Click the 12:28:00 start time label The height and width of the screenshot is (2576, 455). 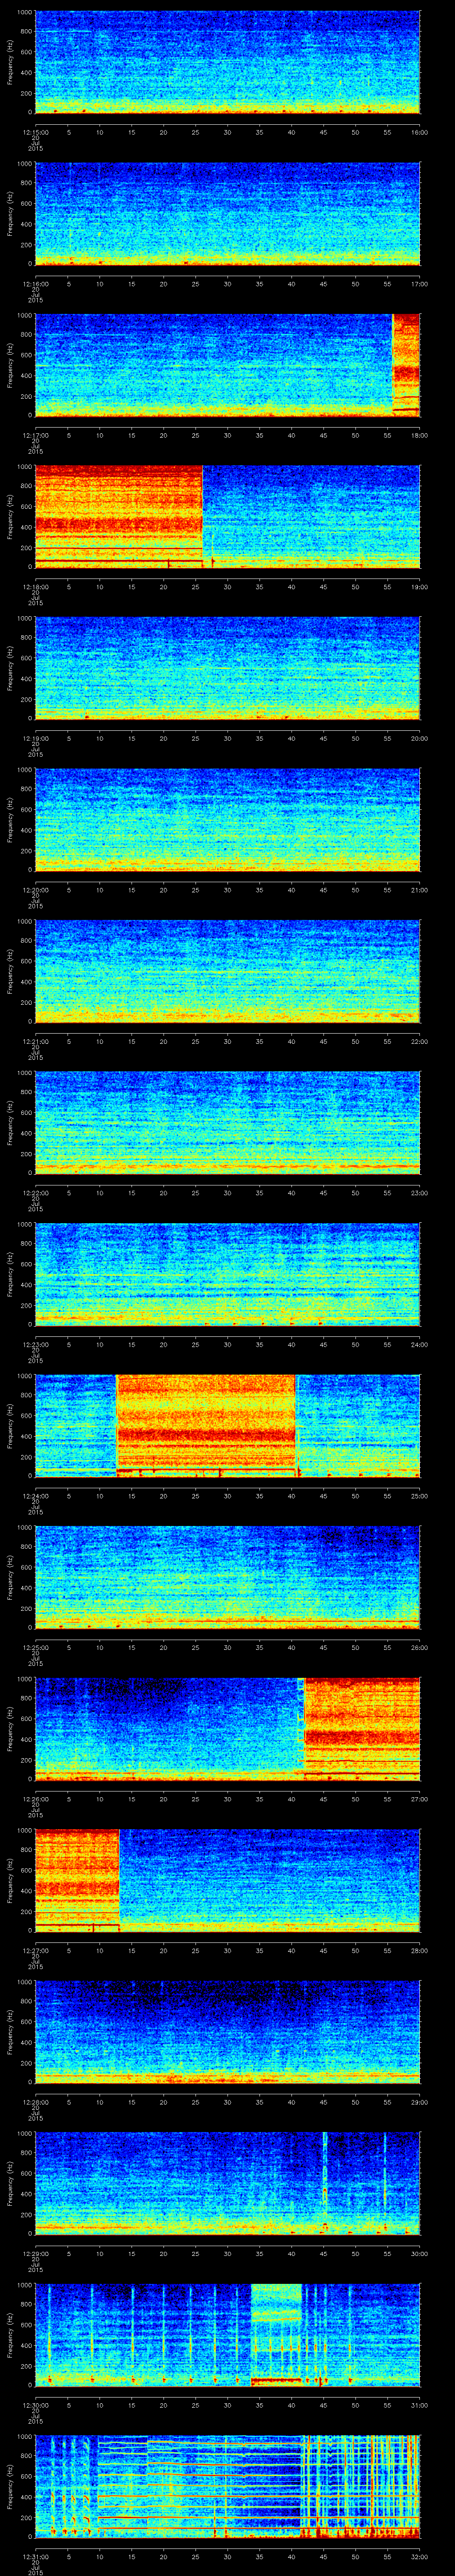tap(35, 2102)
